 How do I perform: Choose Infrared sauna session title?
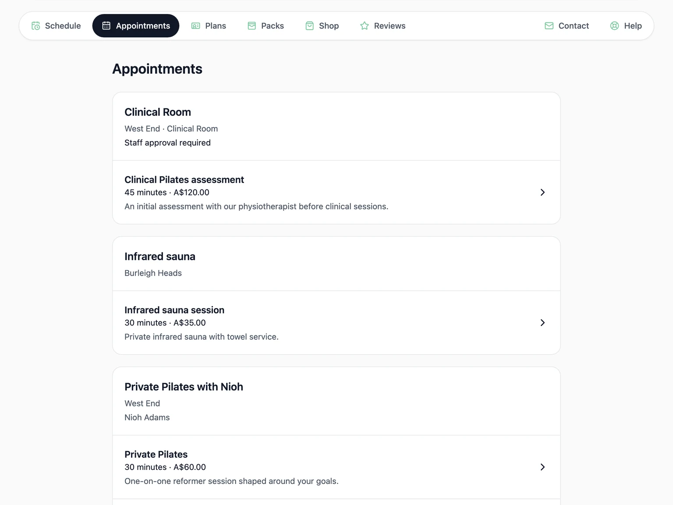coord(174,310)
